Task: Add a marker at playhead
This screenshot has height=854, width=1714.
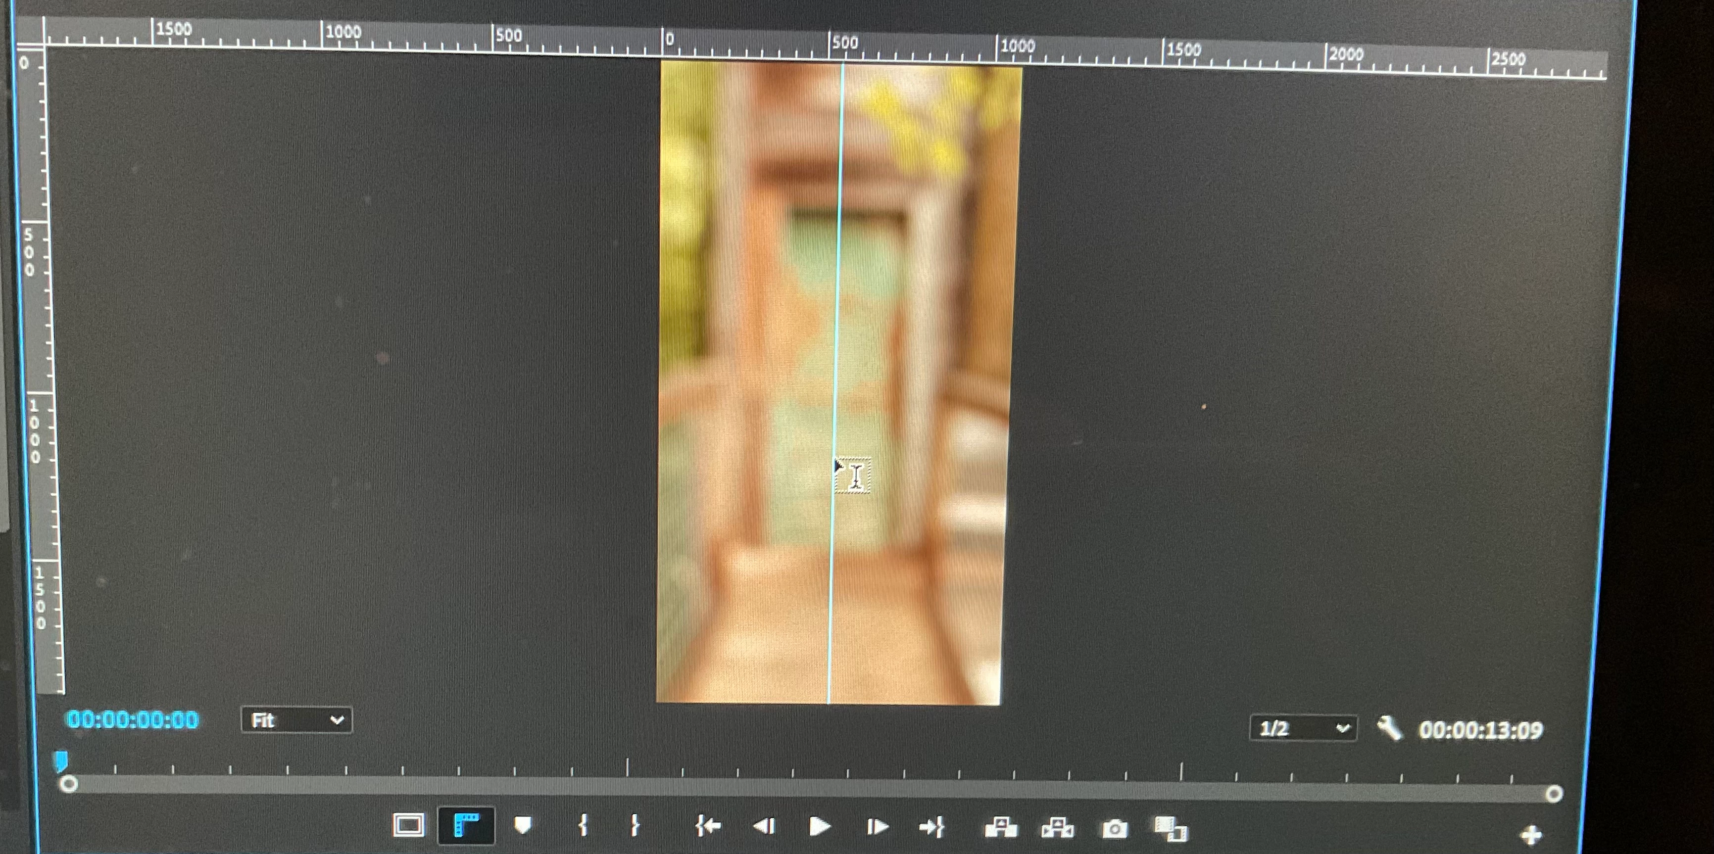Action: coord(523,825)
